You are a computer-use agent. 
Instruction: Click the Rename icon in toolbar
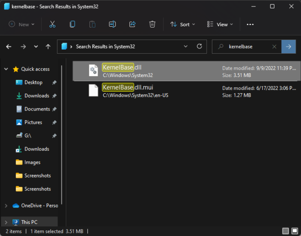(x=112, y=25)
